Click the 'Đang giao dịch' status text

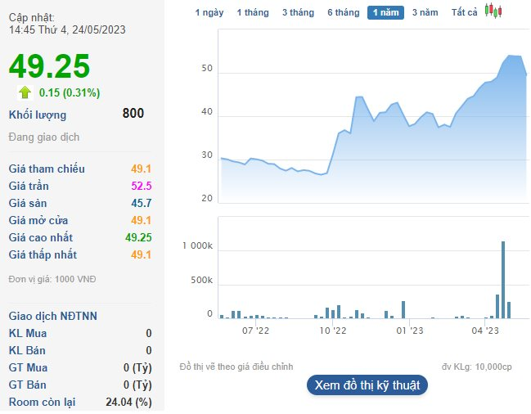pyautogui.click(x=44, y=137)
